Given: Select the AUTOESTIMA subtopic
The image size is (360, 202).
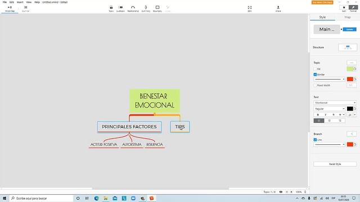Looking at the screenshot, I should [132, 145].
